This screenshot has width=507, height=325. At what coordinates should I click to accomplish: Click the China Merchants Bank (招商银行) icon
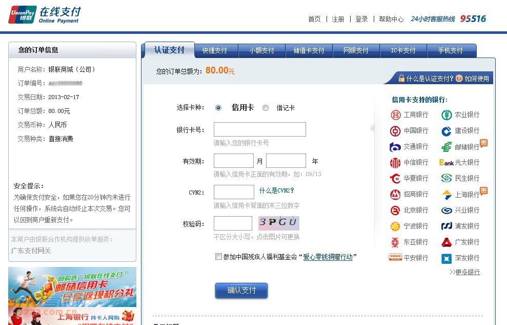(x=395, y=195)
